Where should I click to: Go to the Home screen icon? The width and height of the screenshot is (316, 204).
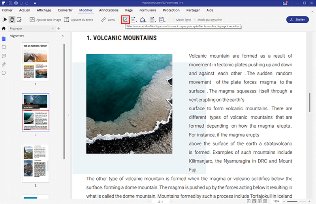coord(4,29)
